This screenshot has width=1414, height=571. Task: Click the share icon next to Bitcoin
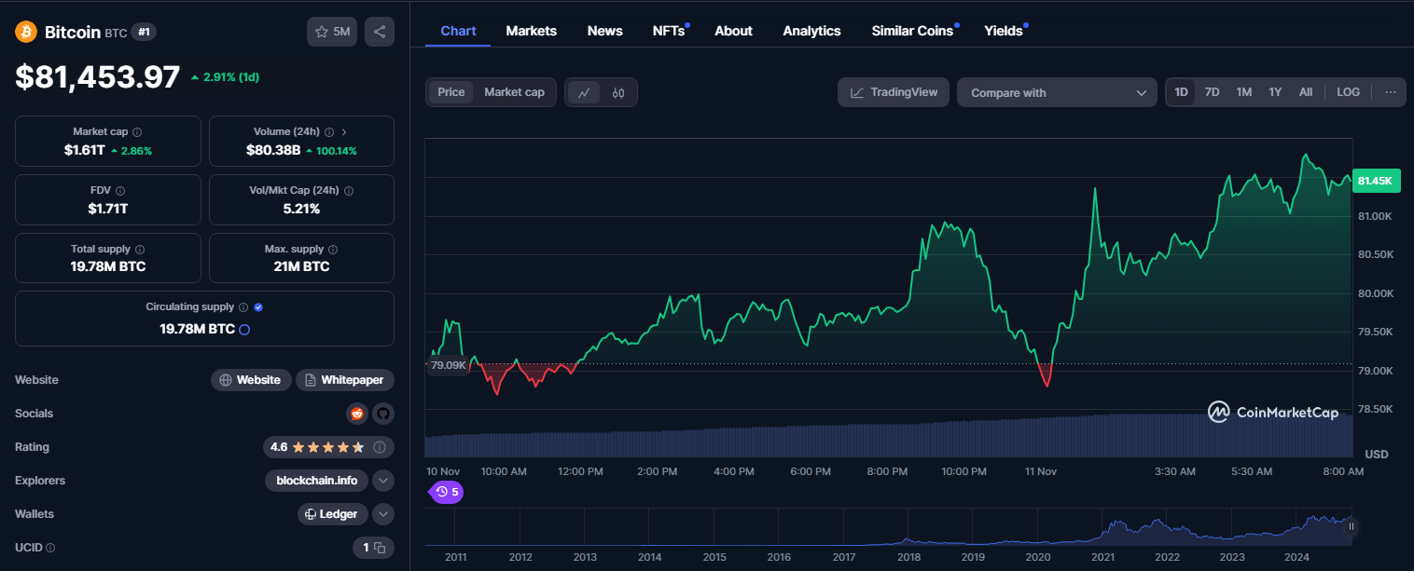pyautogui.click(x=380, y=32)
